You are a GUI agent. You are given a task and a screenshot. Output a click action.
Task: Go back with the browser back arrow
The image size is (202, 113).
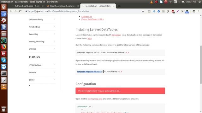coord(11,11)
